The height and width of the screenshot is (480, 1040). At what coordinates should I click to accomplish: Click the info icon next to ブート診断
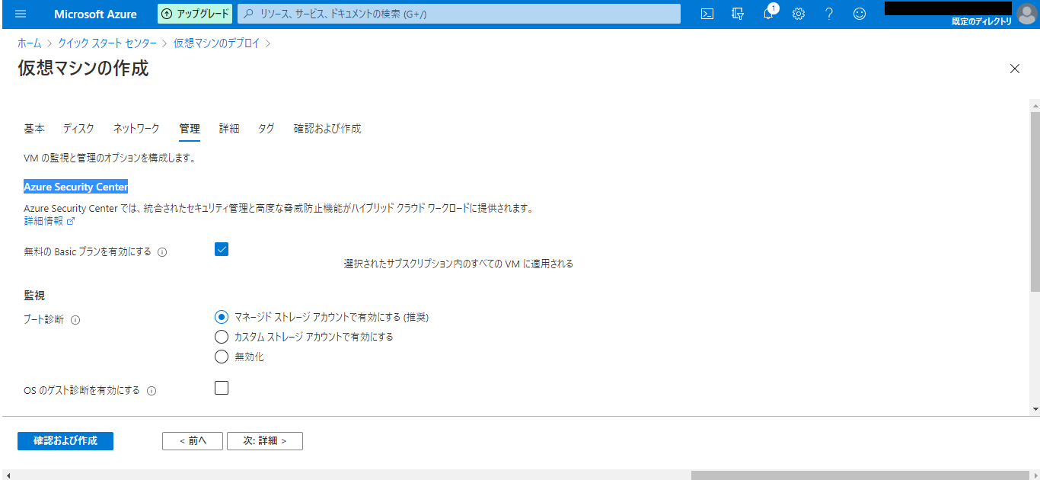point(75,320)
